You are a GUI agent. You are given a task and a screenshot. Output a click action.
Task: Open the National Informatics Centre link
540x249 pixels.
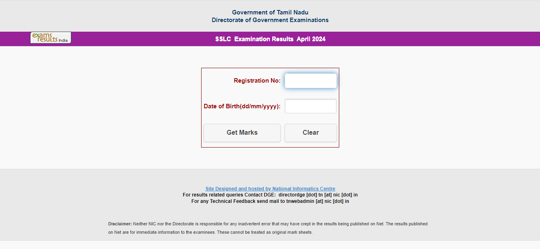(270, 189)
